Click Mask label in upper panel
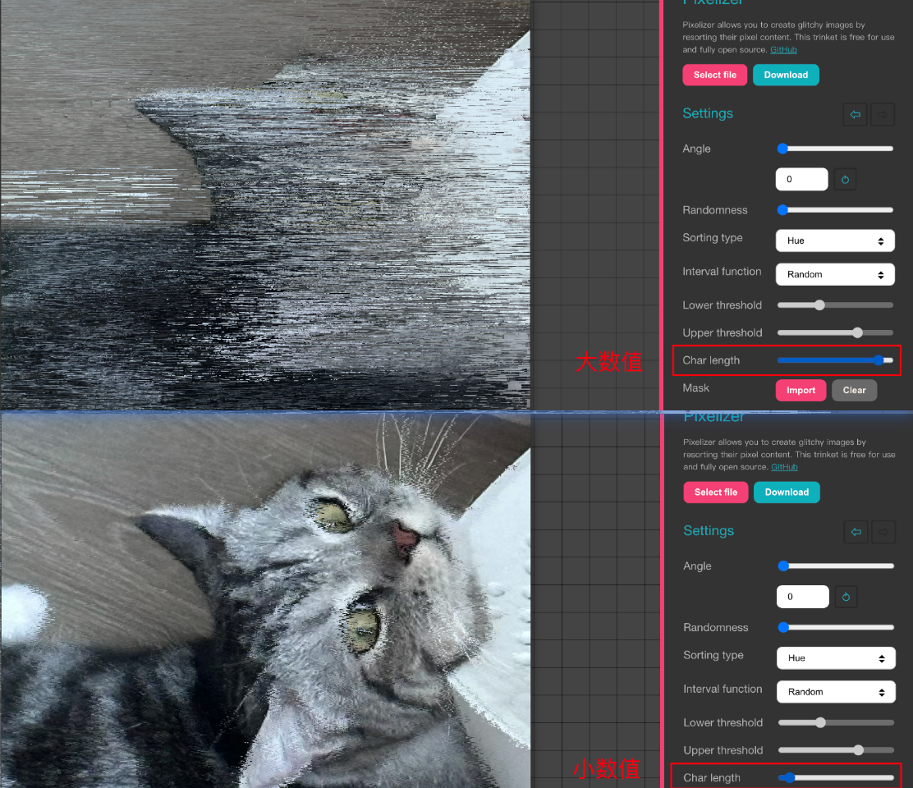This screenshot has width=913, height=788. [x=695, y=388]
